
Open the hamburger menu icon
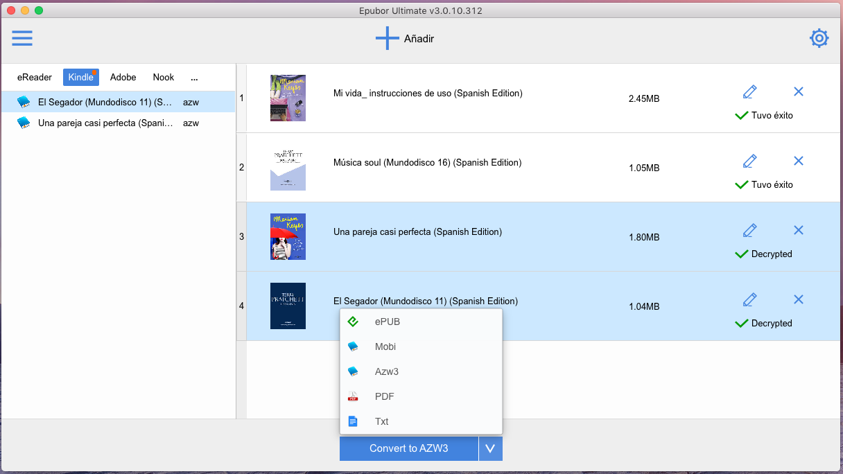point(22,38)
